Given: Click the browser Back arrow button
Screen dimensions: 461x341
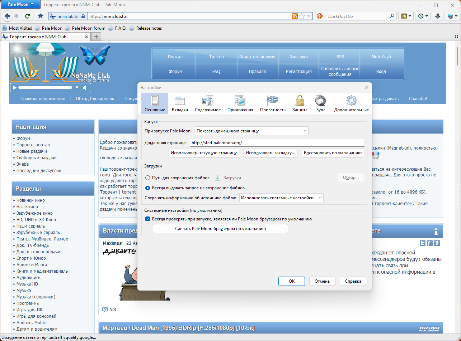Looking at the screenshot, I should (8, 16).
